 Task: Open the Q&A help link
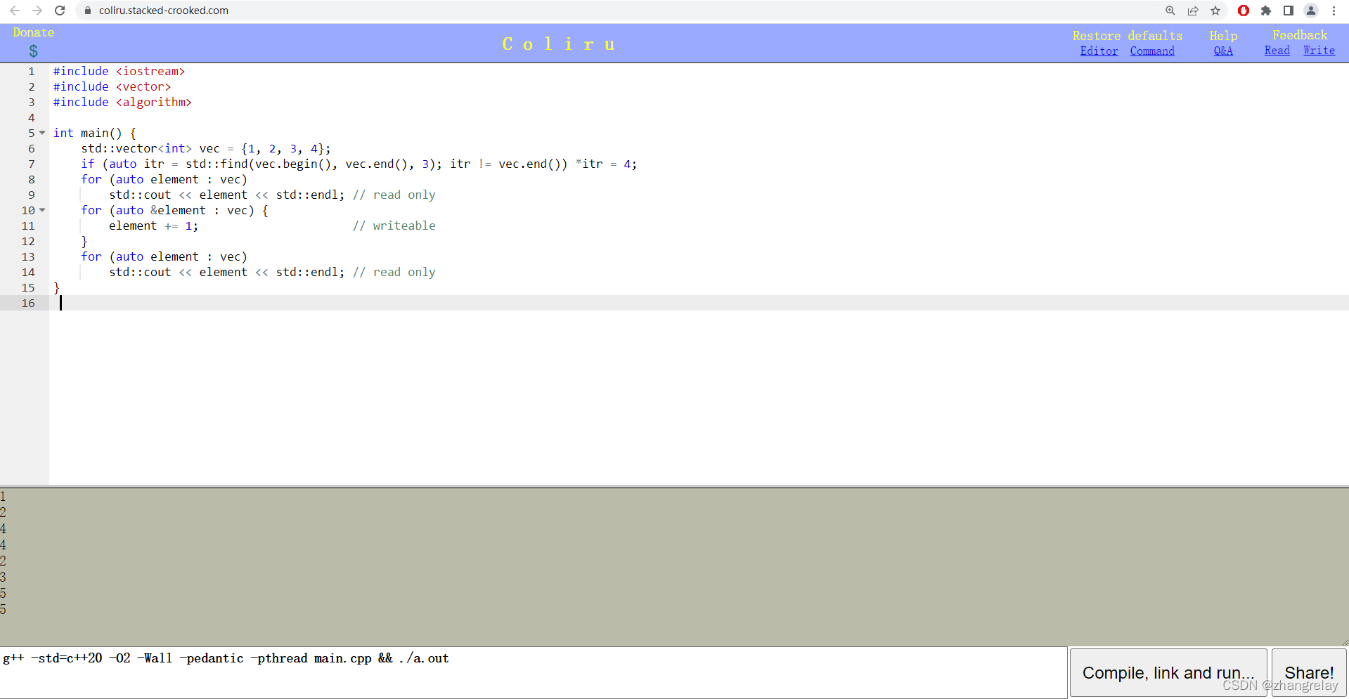pos(1223,51)
